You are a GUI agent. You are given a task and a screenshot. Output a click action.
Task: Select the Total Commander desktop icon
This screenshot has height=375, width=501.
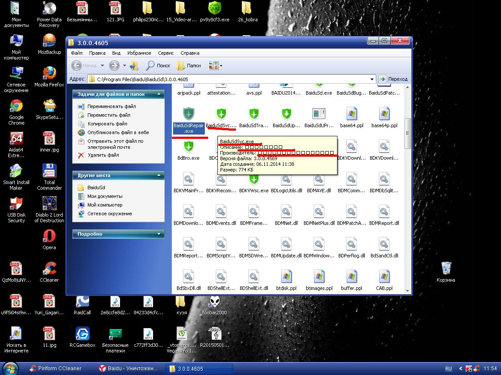49,177
